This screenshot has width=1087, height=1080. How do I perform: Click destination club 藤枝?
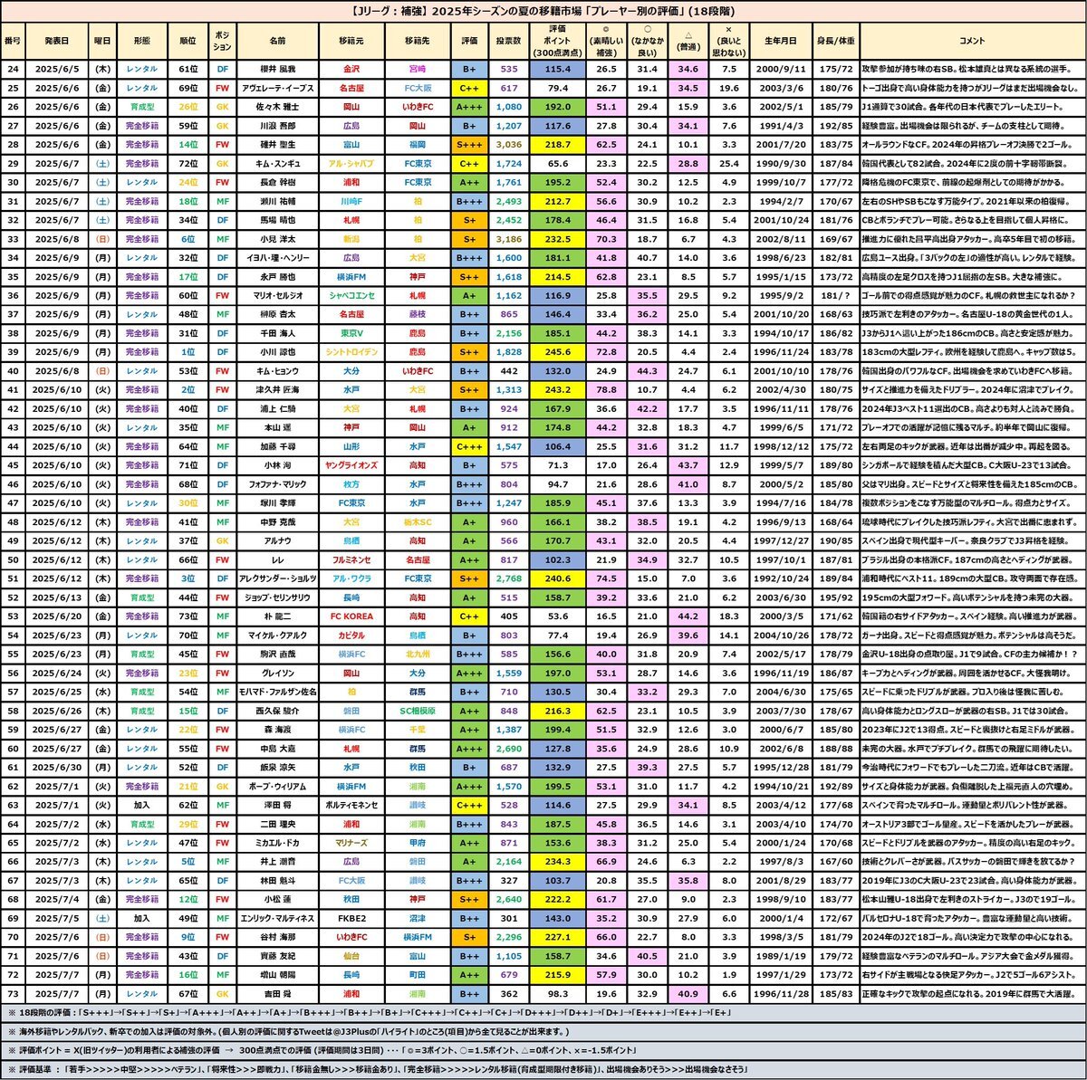click(x=417, y=316)
